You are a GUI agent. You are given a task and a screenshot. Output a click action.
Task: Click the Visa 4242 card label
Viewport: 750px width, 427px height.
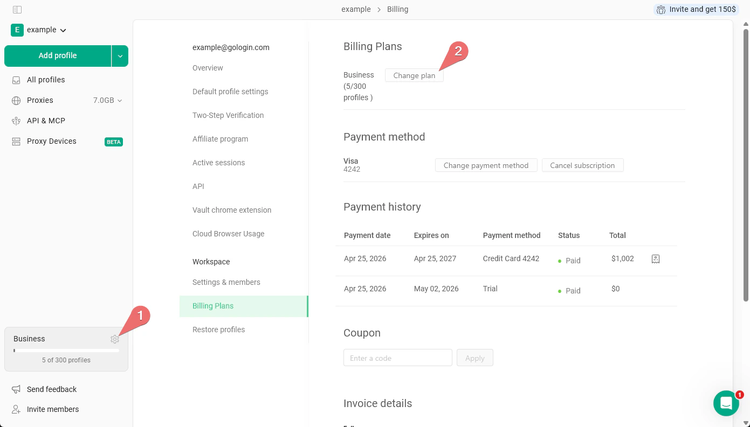tap(352, 165)
